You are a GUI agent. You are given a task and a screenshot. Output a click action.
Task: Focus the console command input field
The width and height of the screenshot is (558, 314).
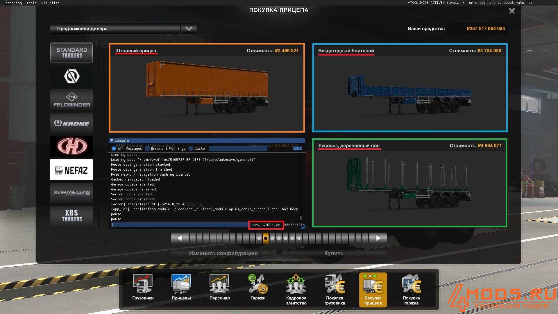point(179,225)
